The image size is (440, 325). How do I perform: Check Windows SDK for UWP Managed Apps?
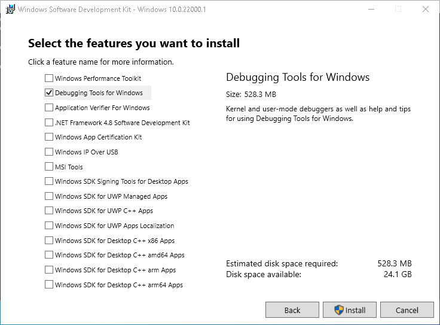coord(49,196)
